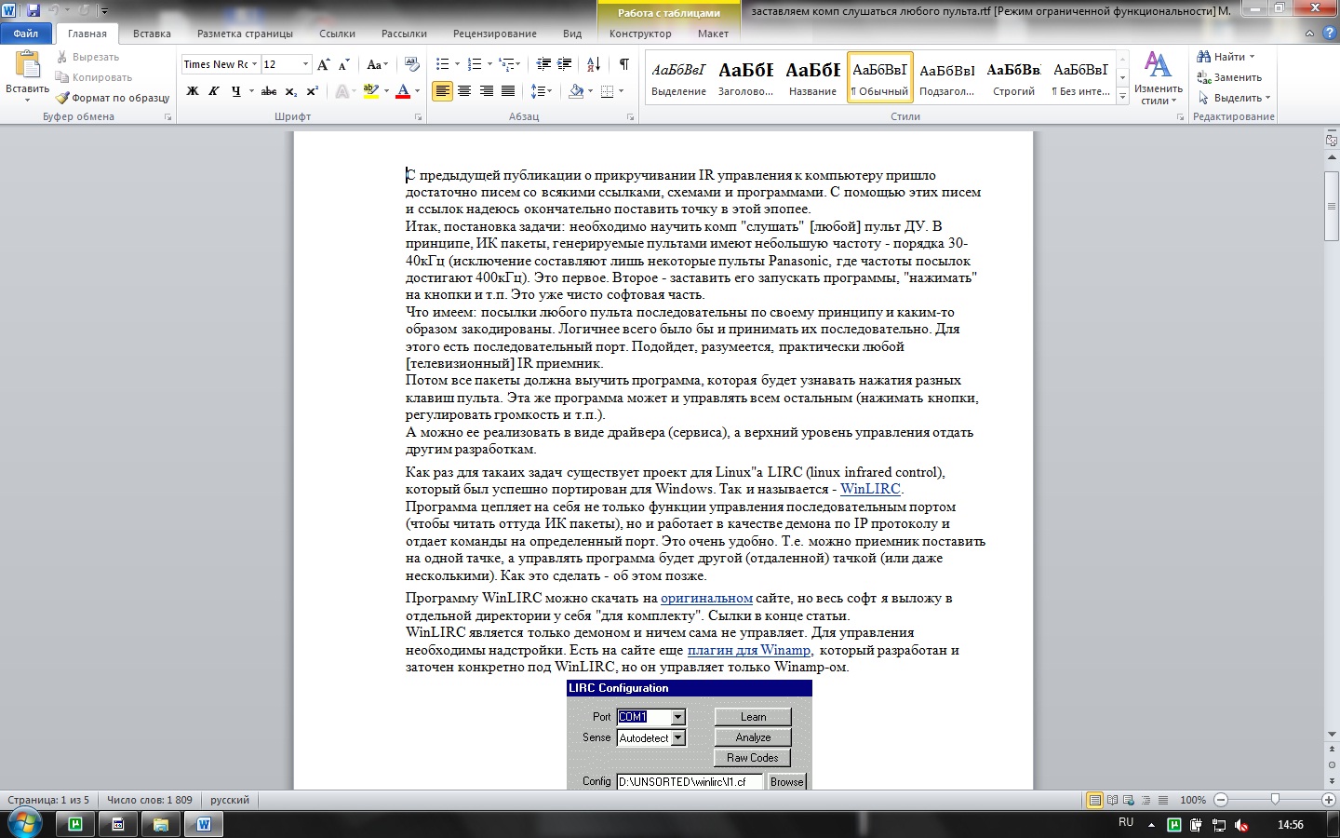Increase font size with grow font icon
This screenshot has height=838, width=1340.
coord(323,64)
